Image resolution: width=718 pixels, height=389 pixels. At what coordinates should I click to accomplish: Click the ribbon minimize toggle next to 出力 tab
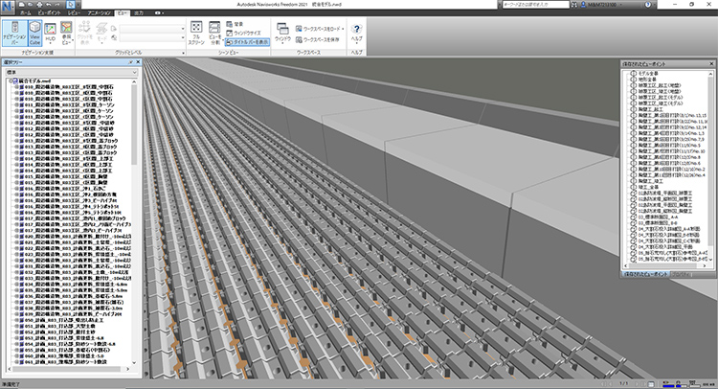158,13
